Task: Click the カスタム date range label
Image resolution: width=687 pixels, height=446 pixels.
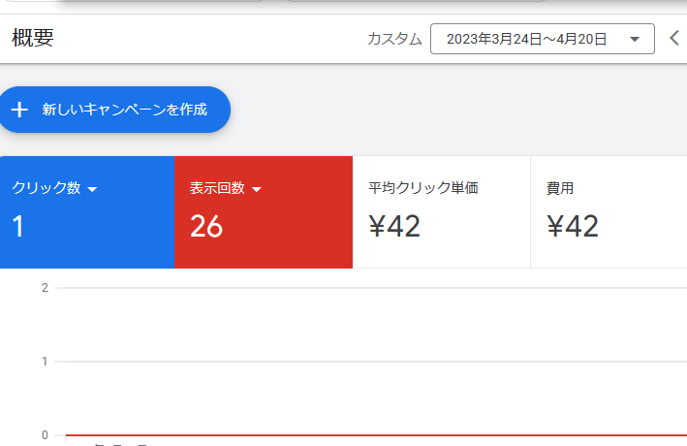Action: click(x=394, y=40)
